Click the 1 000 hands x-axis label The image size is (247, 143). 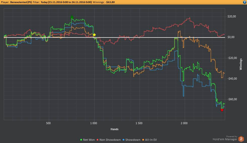(x=94, y=123)
